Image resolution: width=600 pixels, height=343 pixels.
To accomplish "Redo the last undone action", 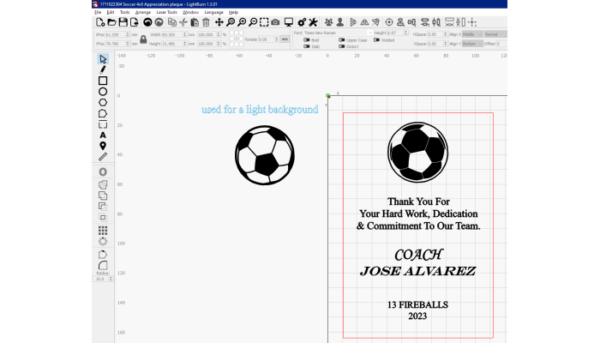I will pyautogui.click(x=159, y=22).
